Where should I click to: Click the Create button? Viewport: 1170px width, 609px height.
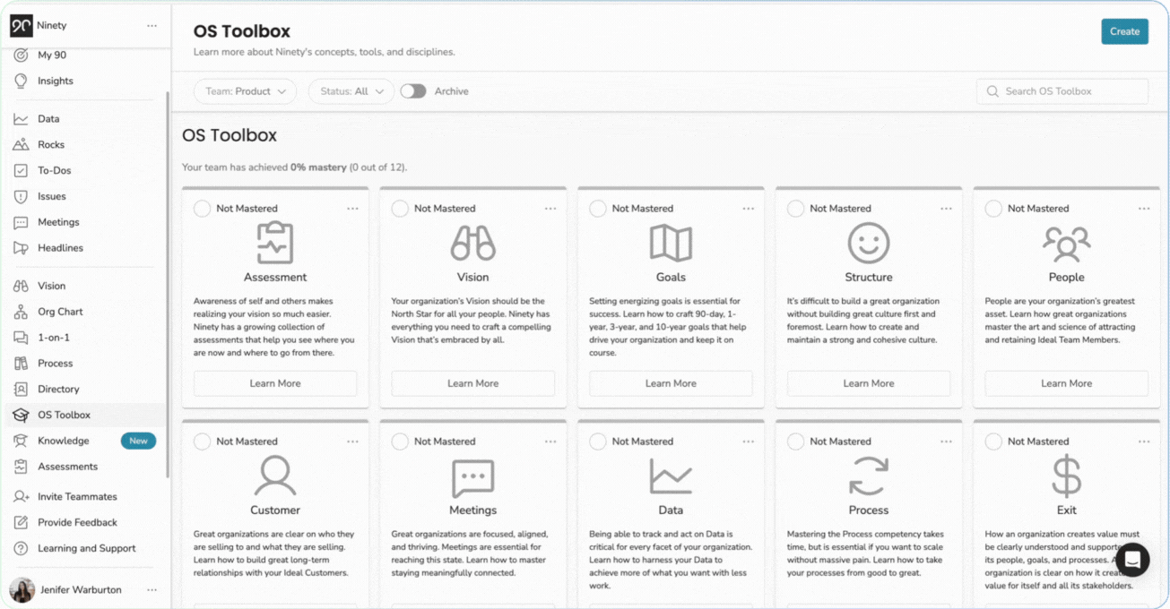pyautogui.click(x=1124, y=31)
